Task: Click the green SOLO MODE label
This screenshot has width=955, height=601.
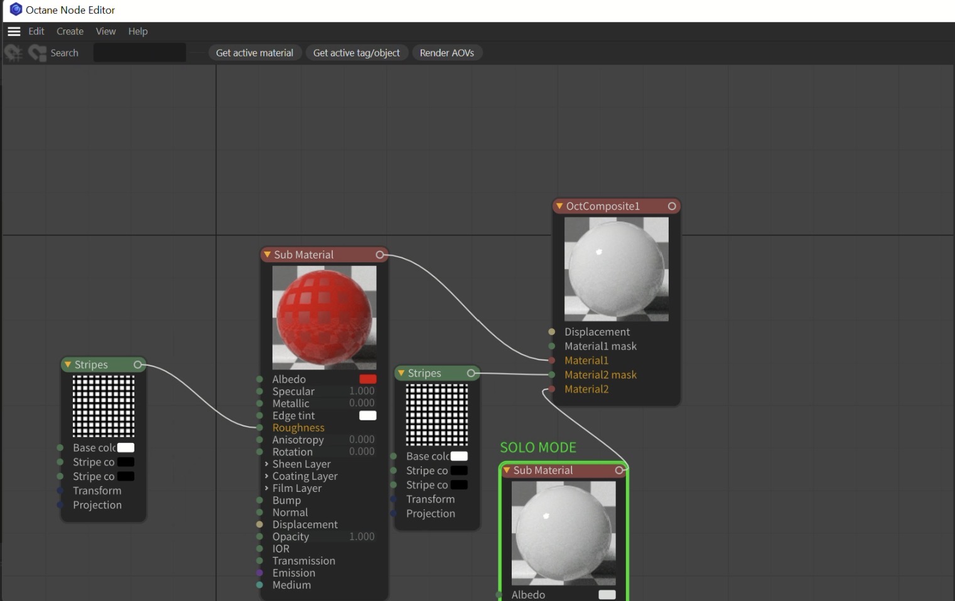Action: [538, 447]
